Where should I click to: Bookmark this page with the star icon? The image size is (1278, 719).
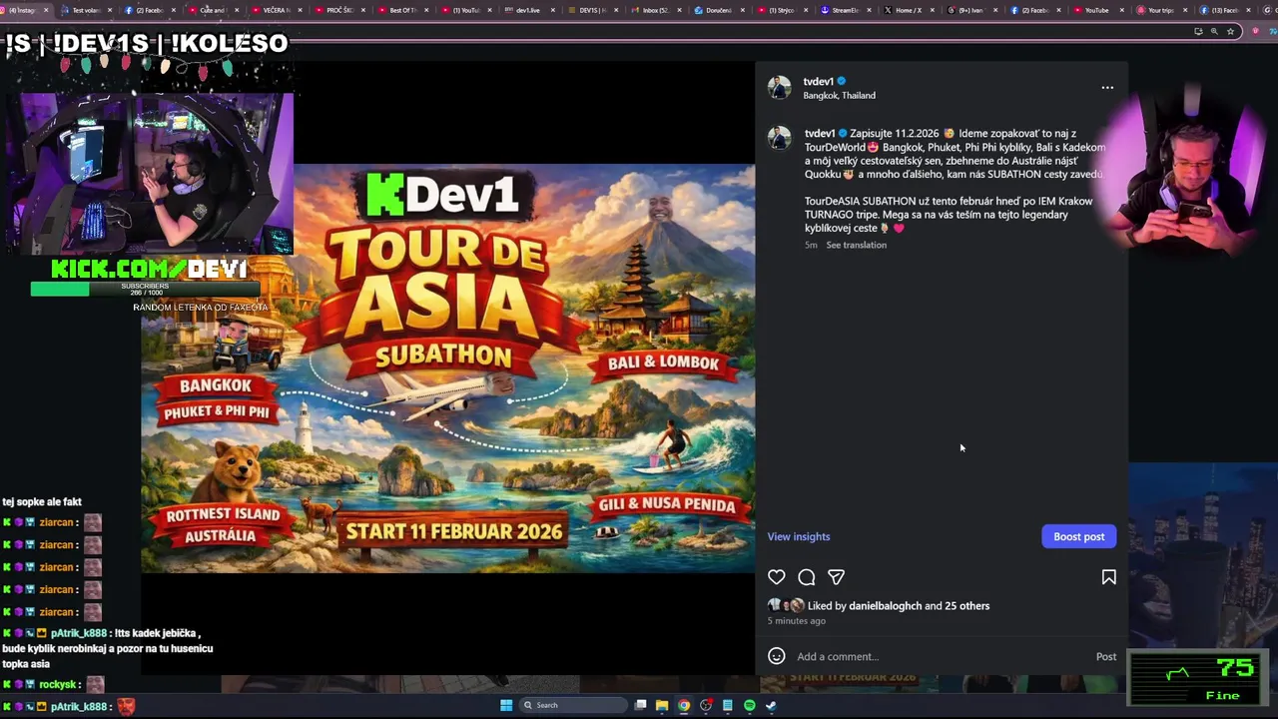pos(1230,31)
